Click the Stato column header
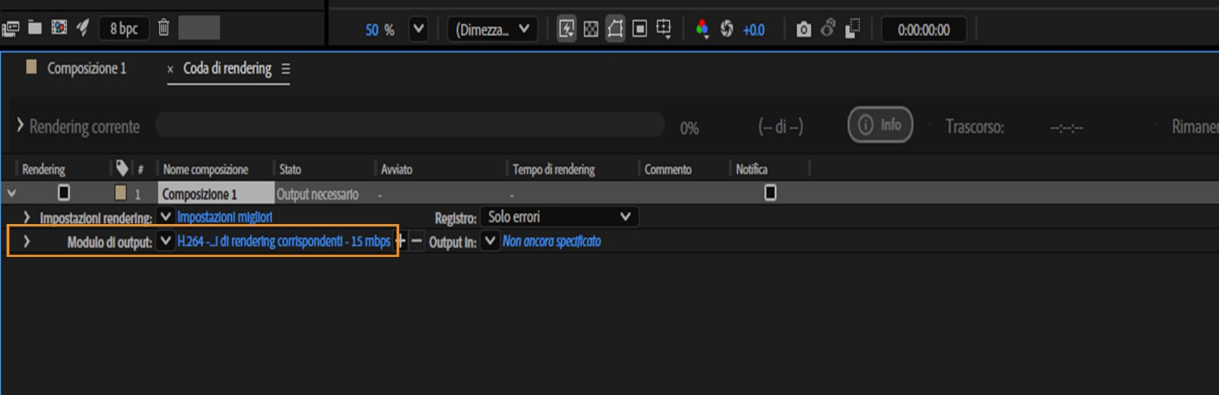The image size is (1219, 395). (x=290, y=170)
